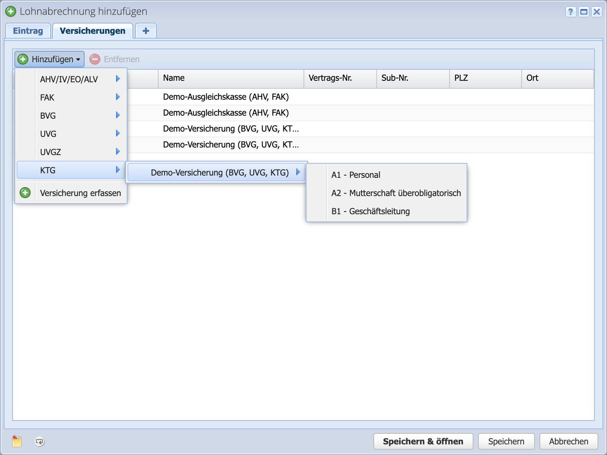Sort by the Vertrags-Nr. column header
The image size is (607, 455).
pos(340,78)
